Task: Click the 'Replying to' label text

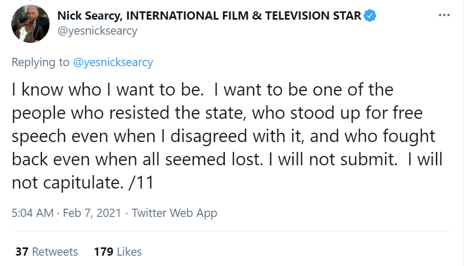Action: coord(40,62)
